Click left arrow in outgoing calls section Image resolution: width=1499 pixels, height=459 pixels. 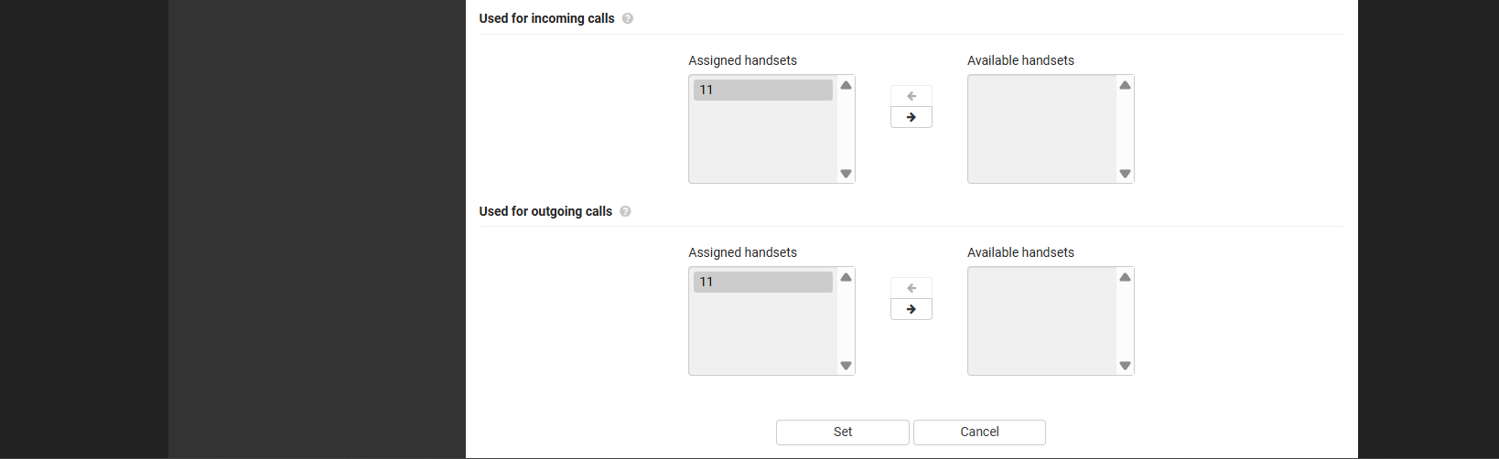tap(911, 288)
